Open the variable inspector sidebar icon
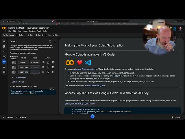Screen dimensions: 185x139 pyautogui.click(x=4, y=57)
